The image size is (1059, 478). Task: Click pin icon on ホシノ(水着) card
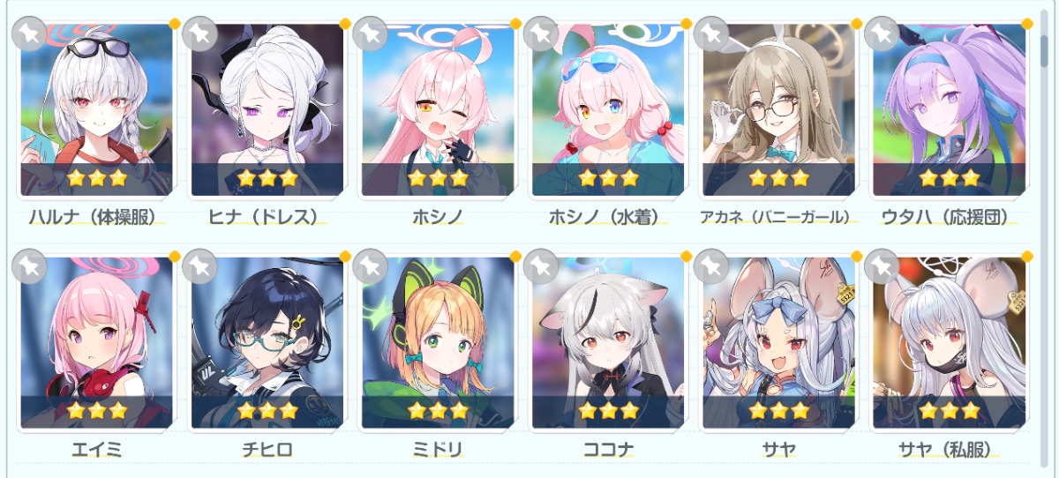tap(540, 34)
